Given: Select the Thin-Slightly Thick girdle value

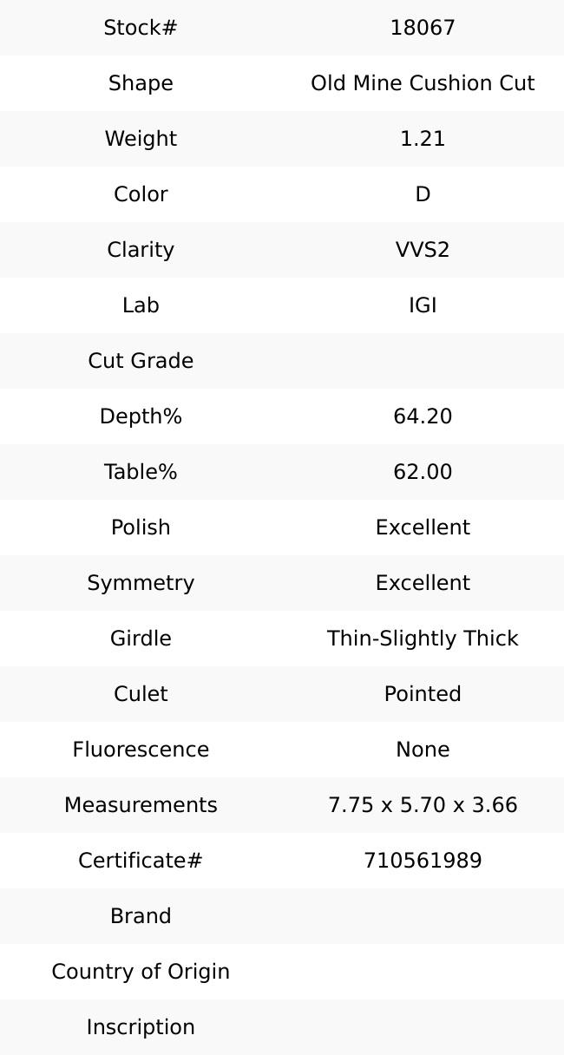Looking at the screenshot, I should (x=423, y=639).
